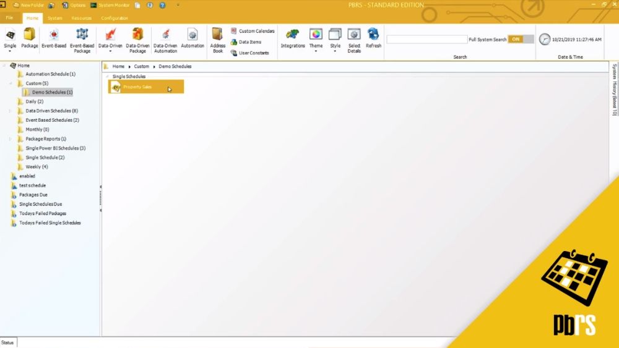Open the Integrations tool
The image size is (619, 348).
[293, 38]
